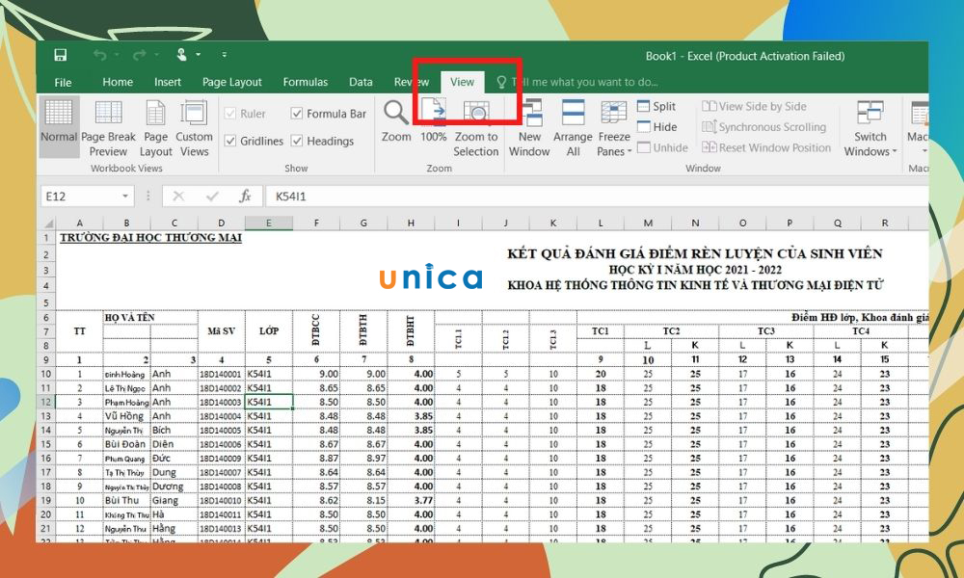Image resolution: width=964 pixels, height=578 pixels.
Task: Click the Split button
Action: tap(656, 106)
